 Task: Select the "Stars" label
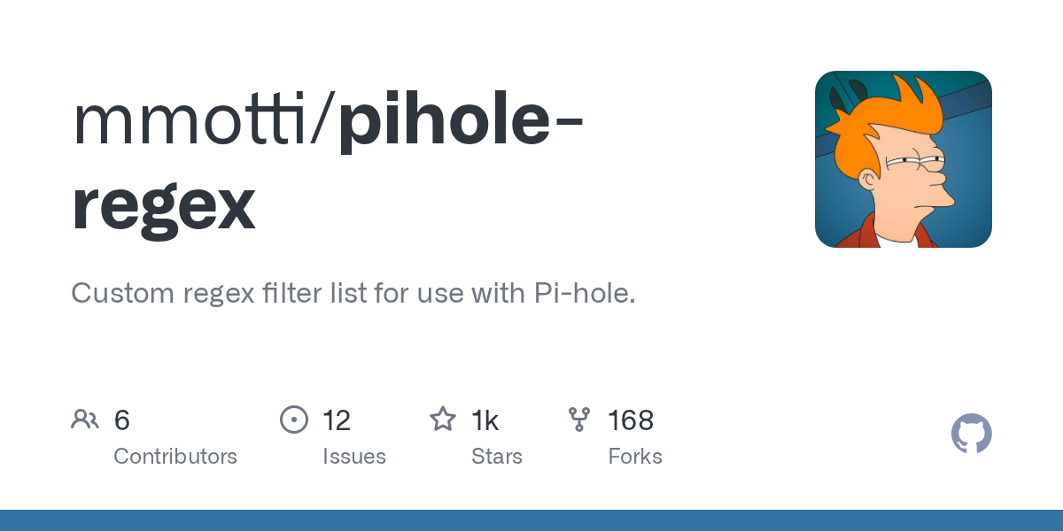[x=497, y=457]
